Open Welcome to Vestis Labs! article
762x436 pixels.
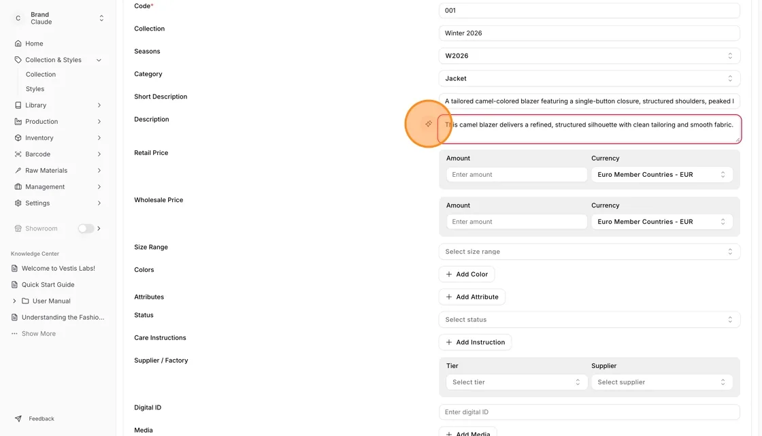[59, 268]
